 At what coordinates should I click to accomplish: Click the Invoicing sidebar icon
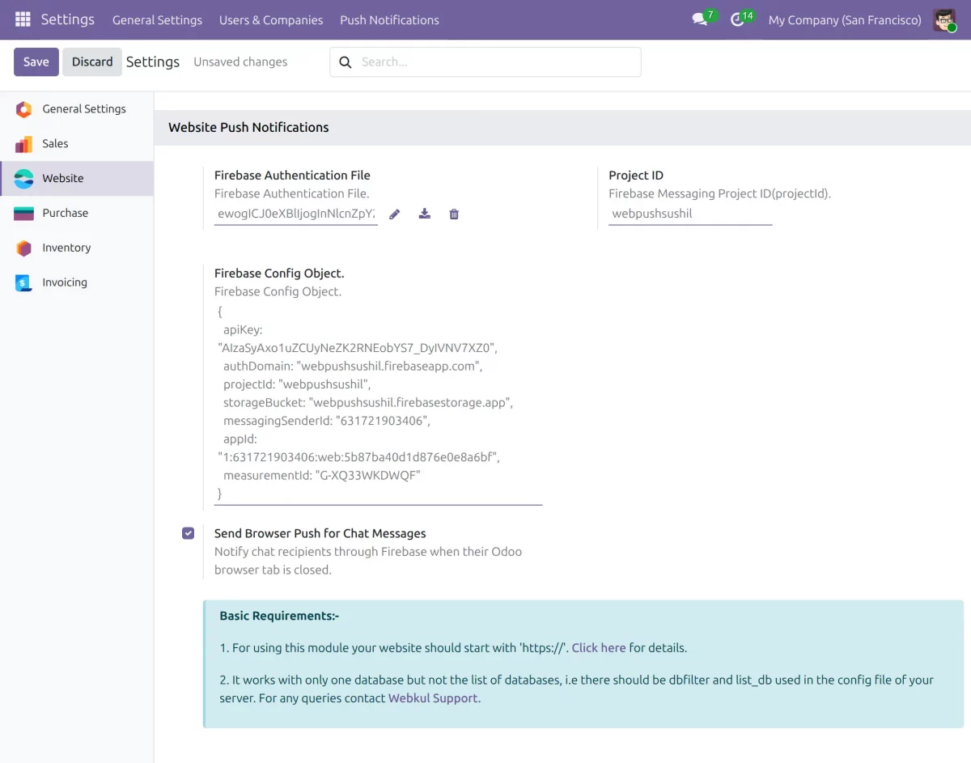[23, 283]
